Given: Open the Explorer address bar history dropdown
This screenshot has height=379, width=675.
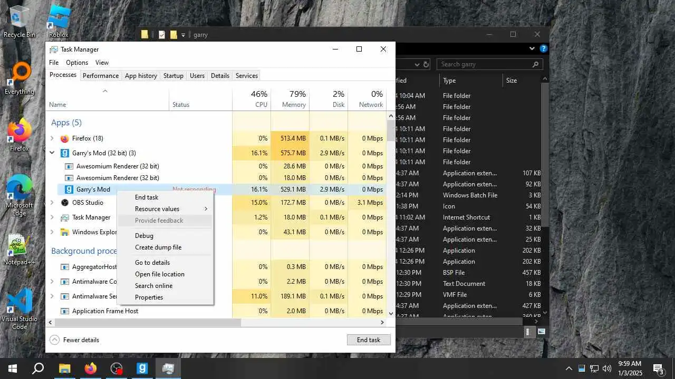Looking at the screenshot, I should [x=417, y=64].
